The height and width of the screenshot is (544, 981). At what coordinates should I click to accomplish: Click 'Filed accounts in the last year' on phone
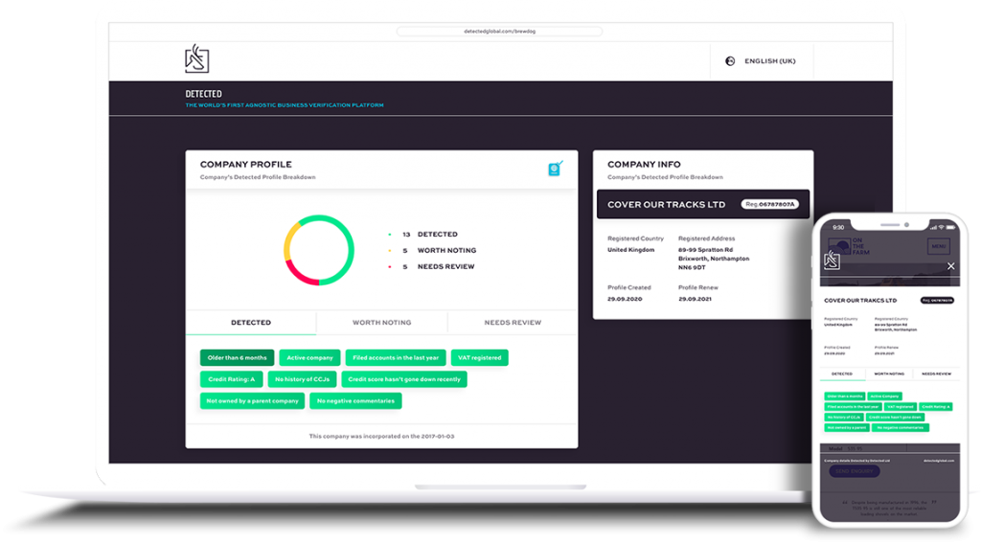[x=854, y=406]
